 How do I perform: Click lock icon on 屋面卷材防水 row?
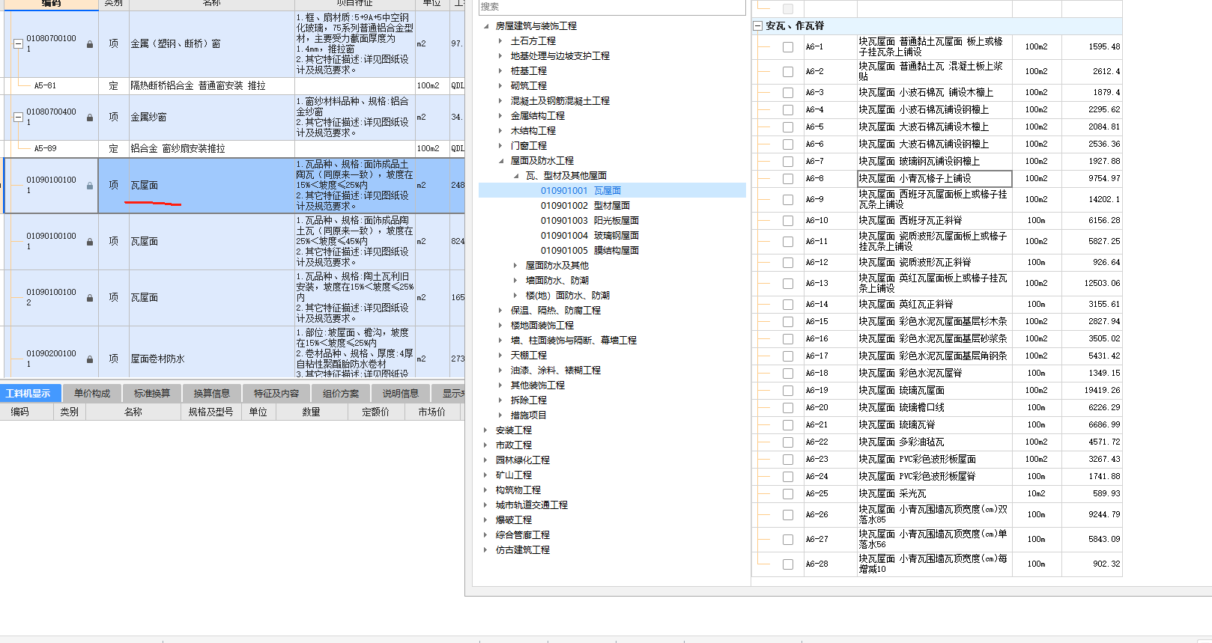tap(90, 359)
